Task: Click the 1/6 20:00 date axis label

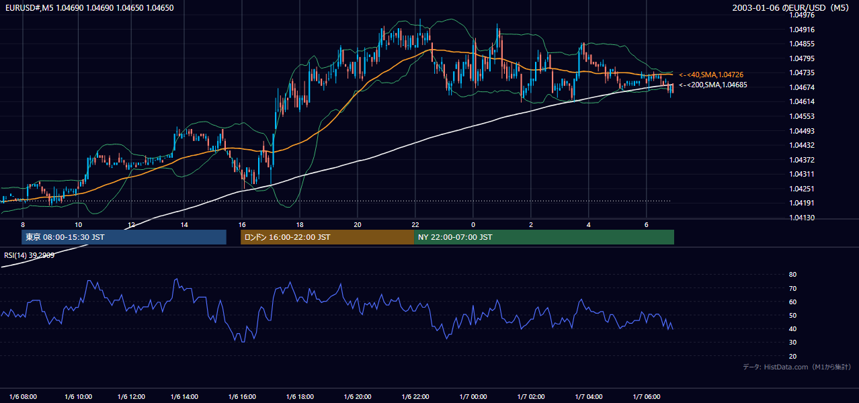Action: tap(358, 396)
